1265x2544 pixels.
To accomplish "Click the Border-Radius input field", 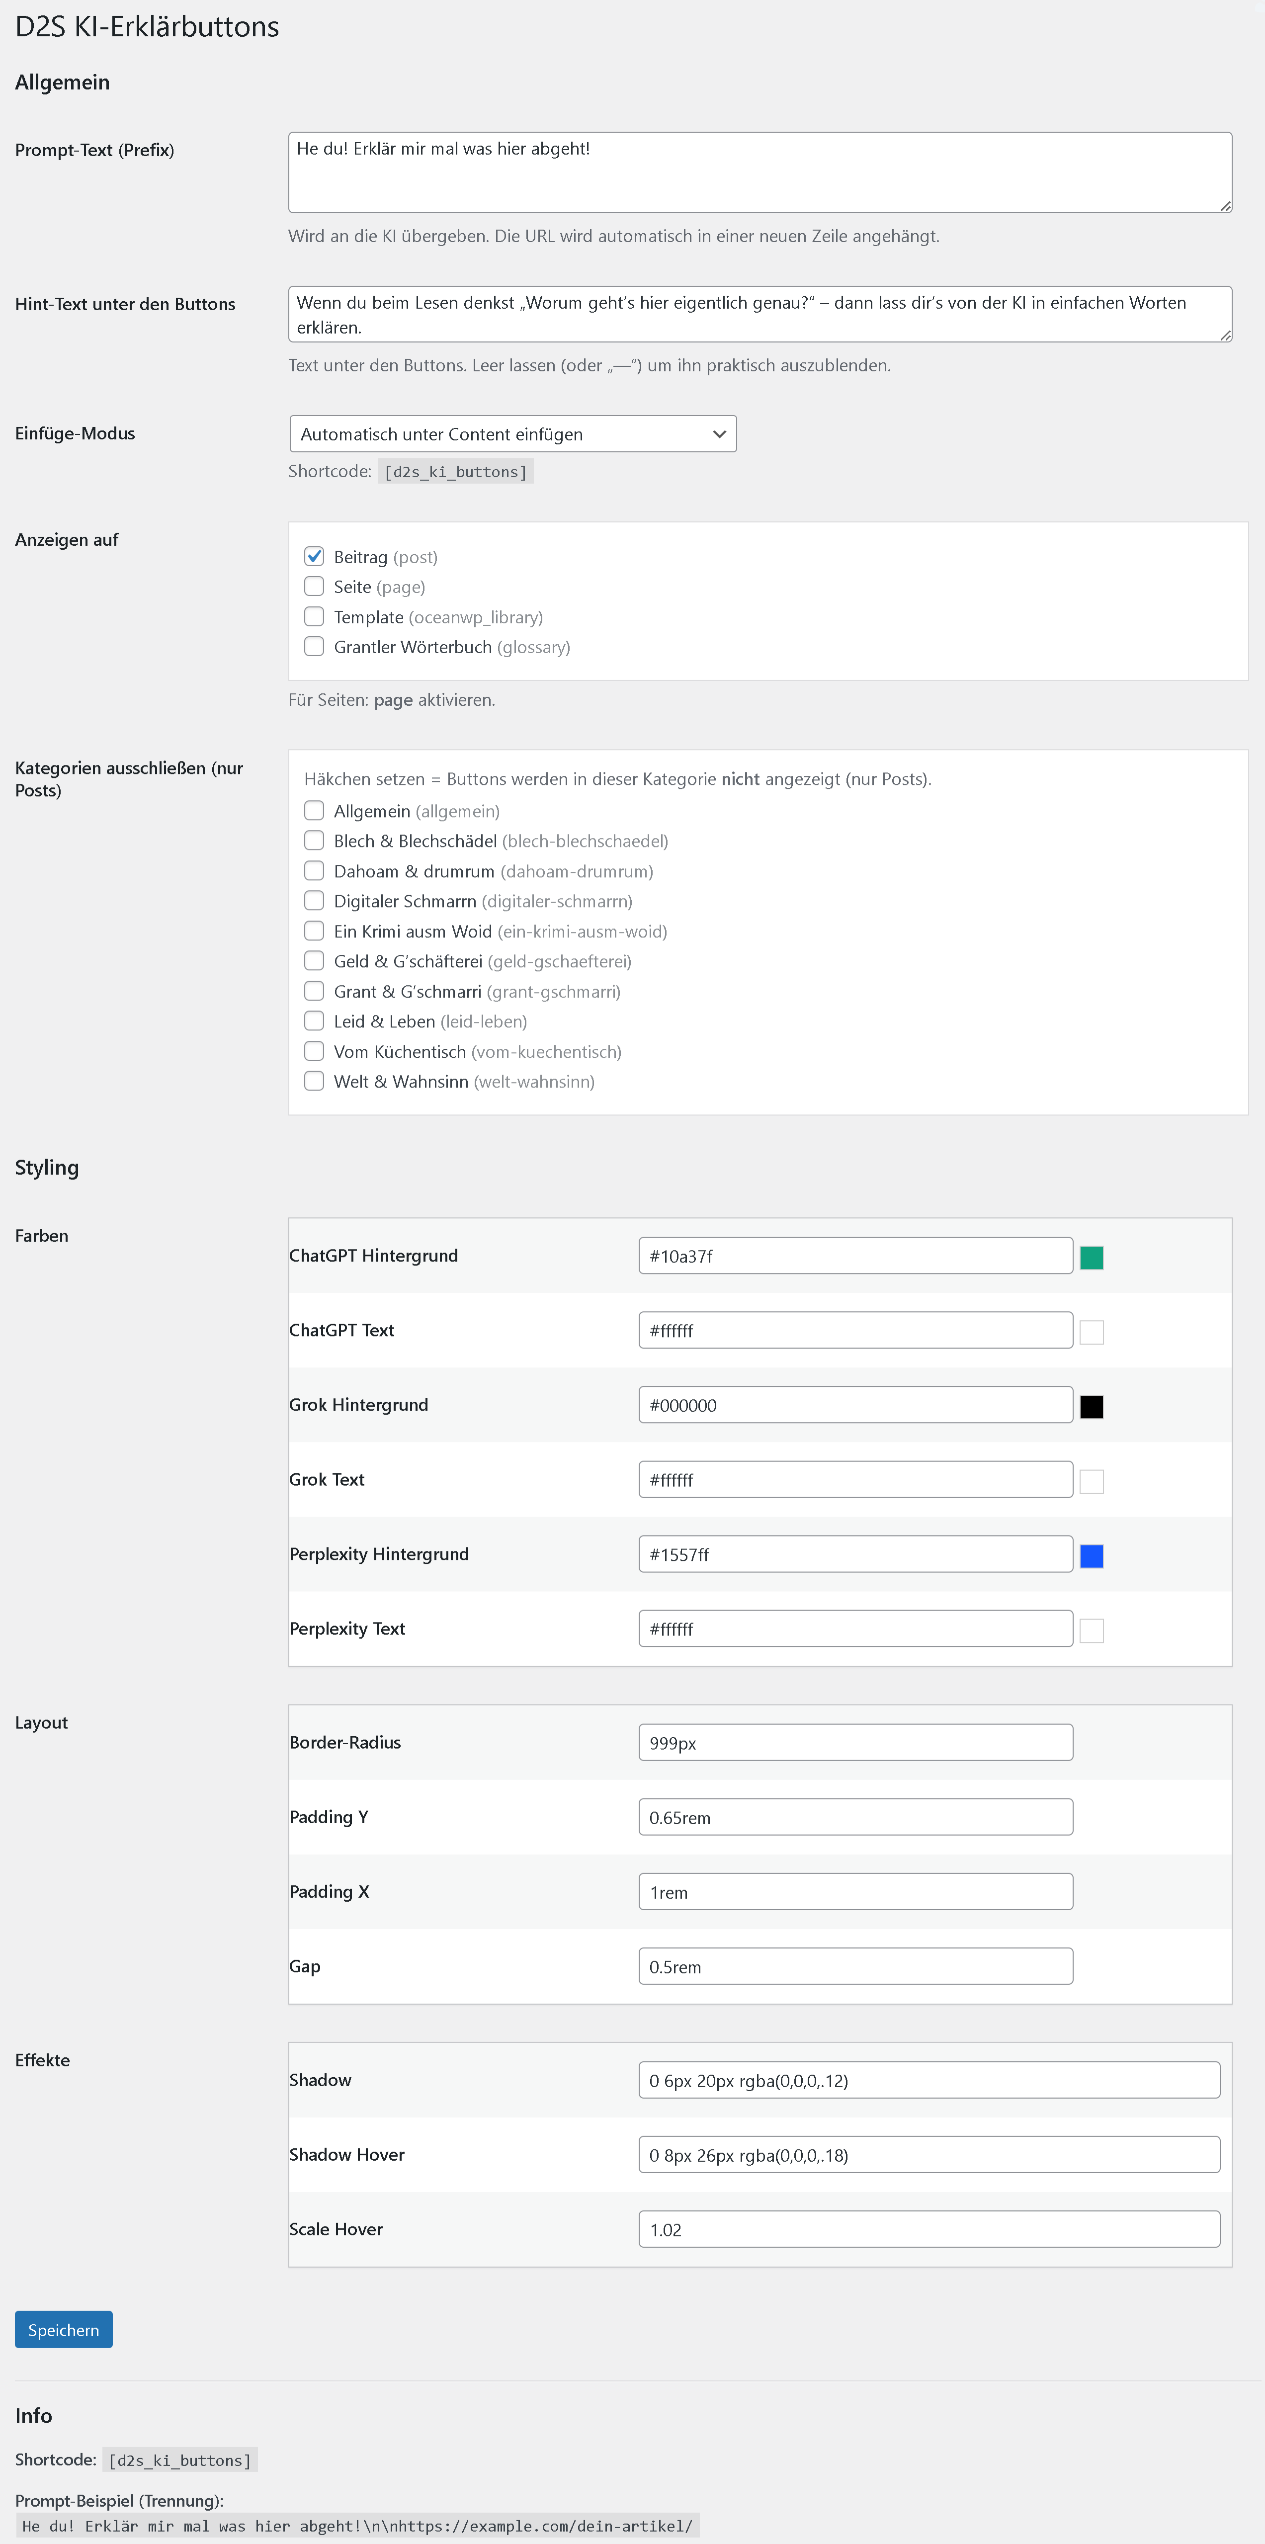I will (x=855, y=1742).
